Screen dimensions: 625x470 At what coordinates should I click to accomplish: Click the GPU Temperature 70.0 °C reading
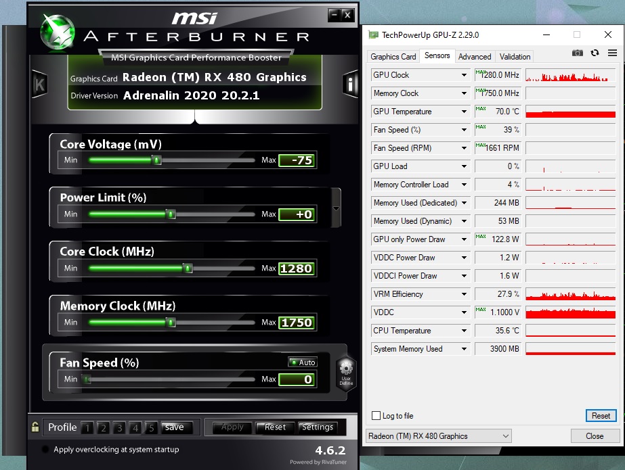click(498, 112)
